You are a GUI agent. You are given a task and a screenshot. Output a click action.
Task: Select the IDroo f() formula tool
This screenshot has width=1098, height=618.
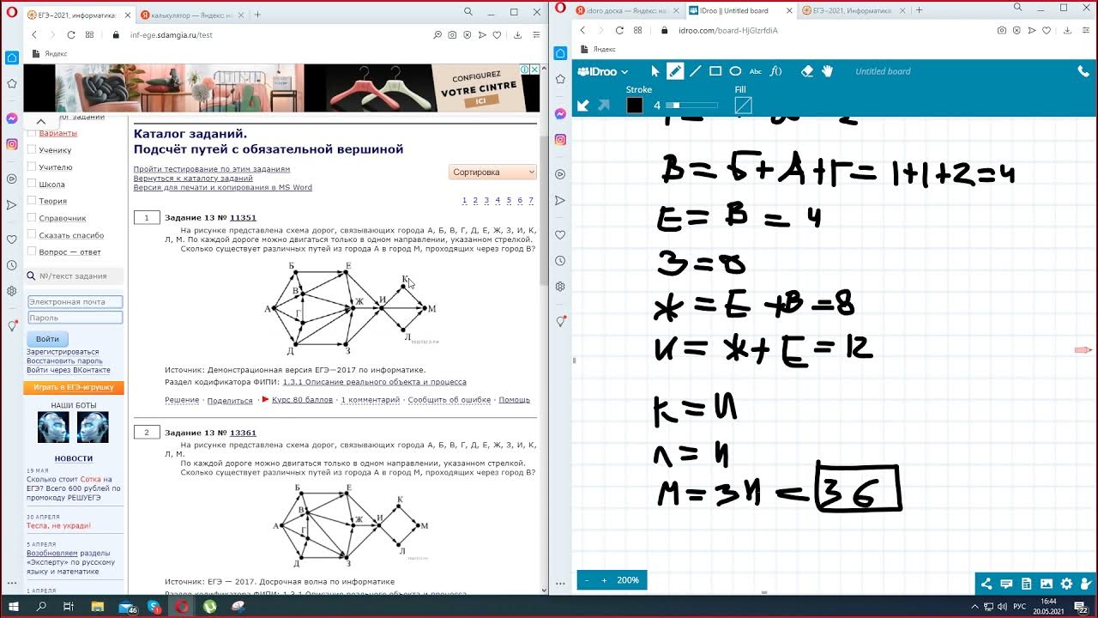[775, 71]
